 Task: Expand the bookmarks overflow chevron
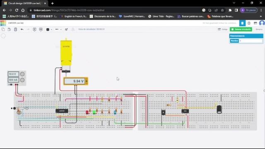[x=261, y=17]
